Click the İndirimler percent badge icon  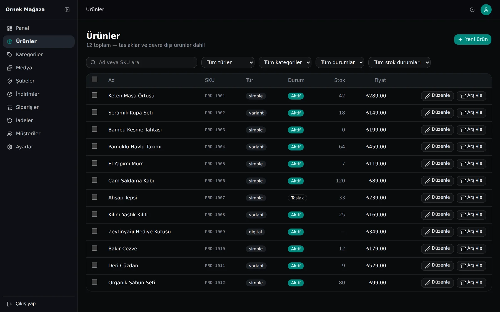click(10, 94)
